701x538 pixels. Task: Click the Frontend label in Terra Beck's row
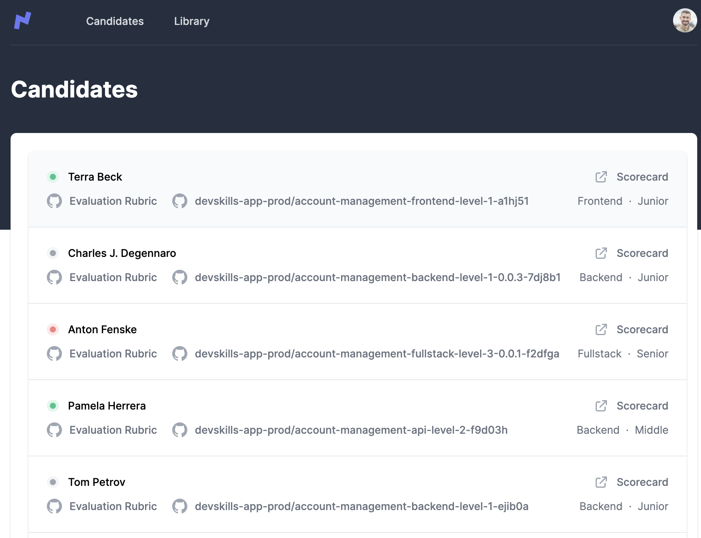click(x=600, y=201)
